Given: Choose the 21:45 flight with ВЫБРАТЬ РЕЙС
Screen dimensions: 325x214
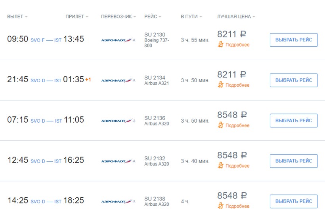Looking at the screenshot, I should [x=293, y=80].
